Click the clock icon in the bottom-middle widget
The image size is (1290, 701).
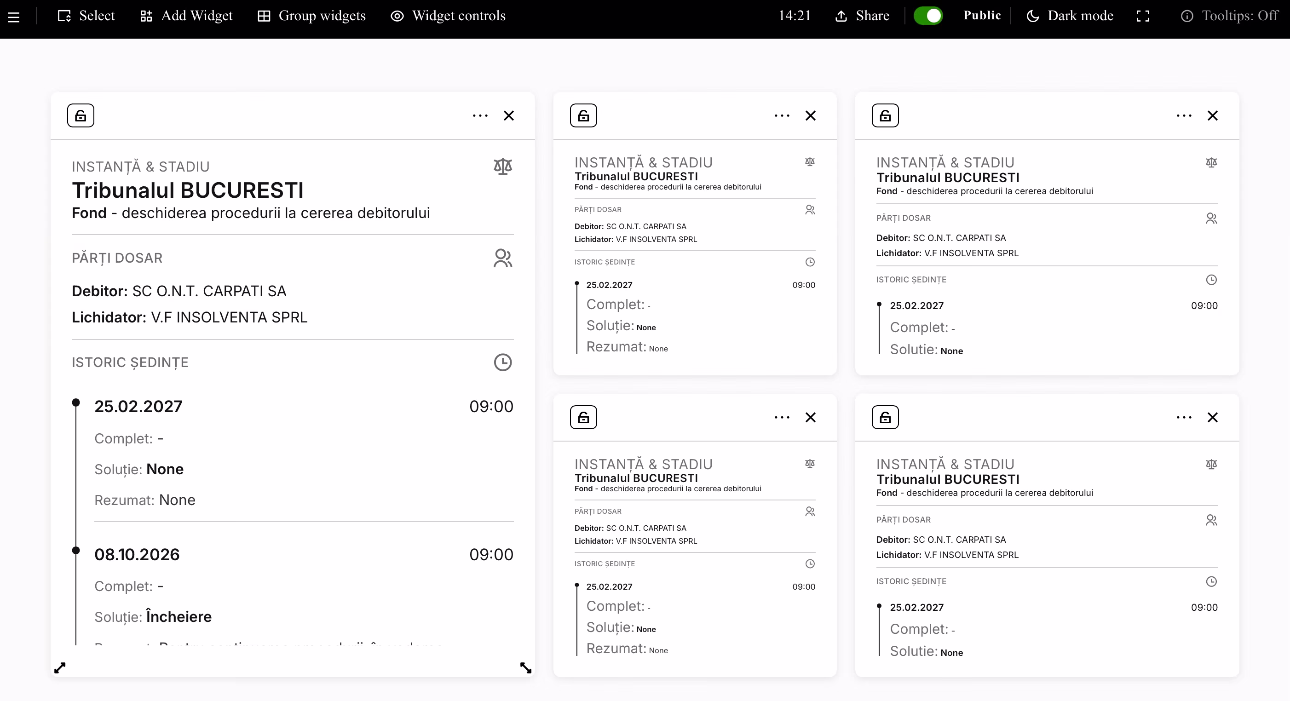[x=810, y=564]
